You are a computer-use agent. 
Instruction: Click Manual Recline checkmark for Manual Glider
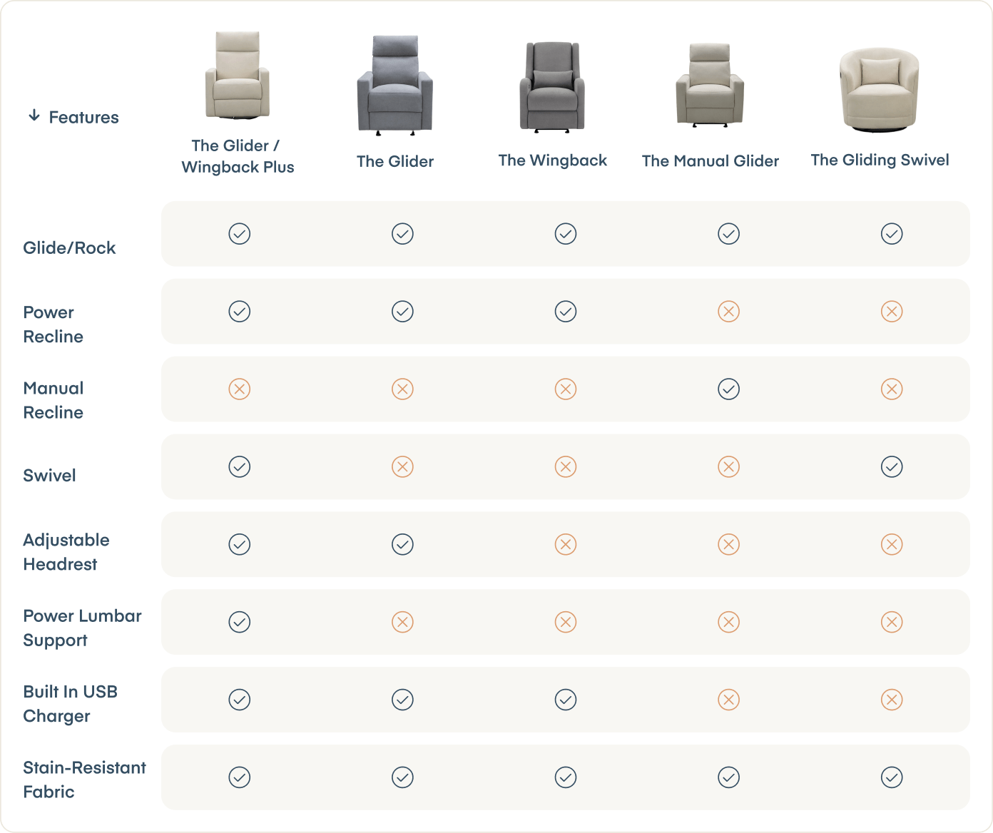[728, 389]
